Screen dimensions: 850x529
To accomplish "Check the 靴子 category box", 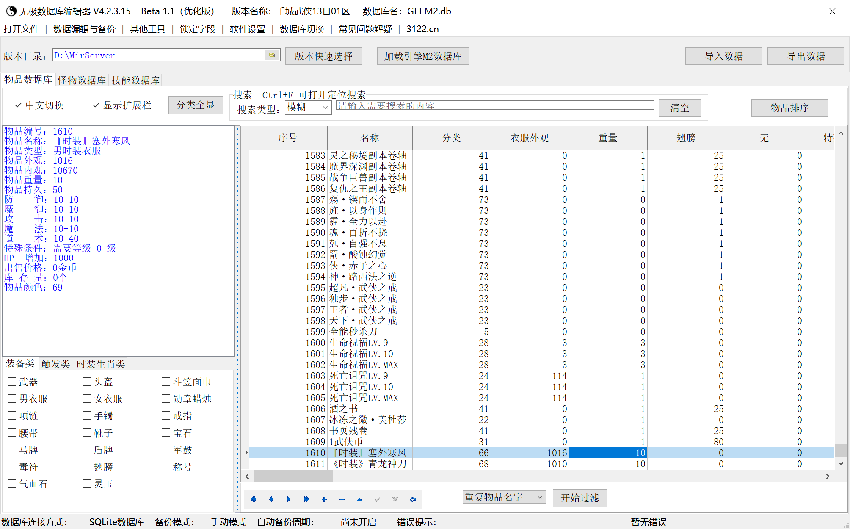I will click(87, 432).
